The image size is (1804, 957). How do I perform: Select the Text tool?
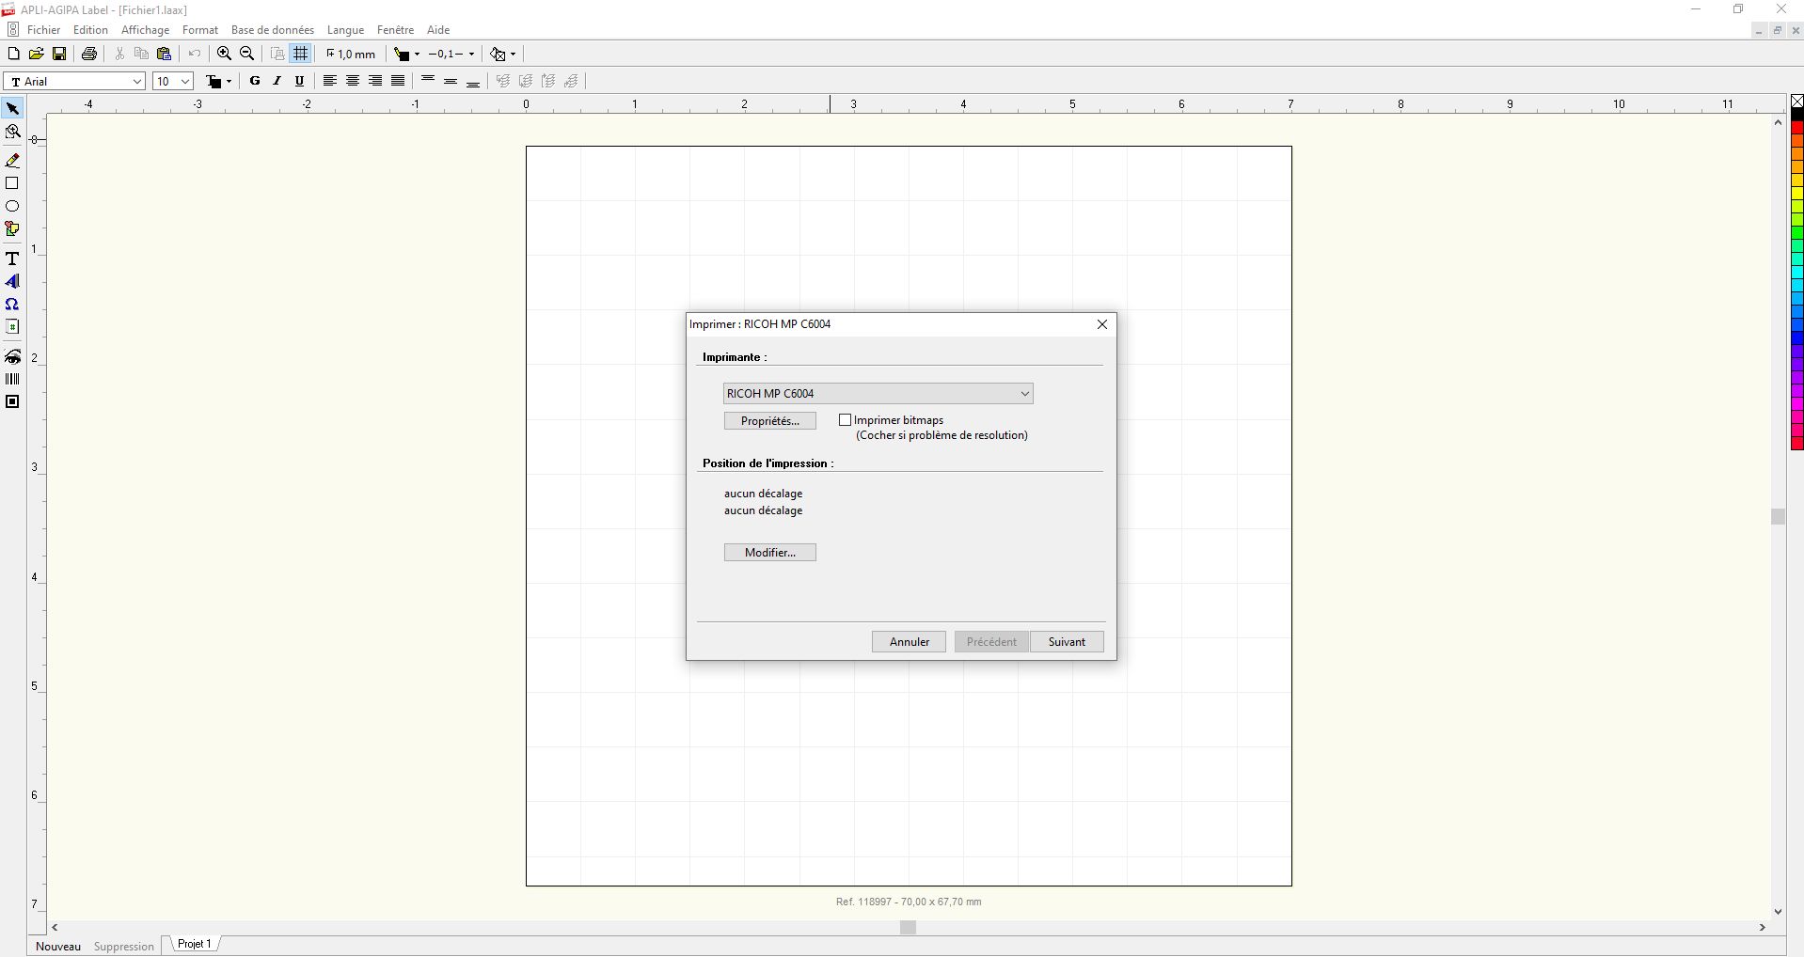click(12, 259)
